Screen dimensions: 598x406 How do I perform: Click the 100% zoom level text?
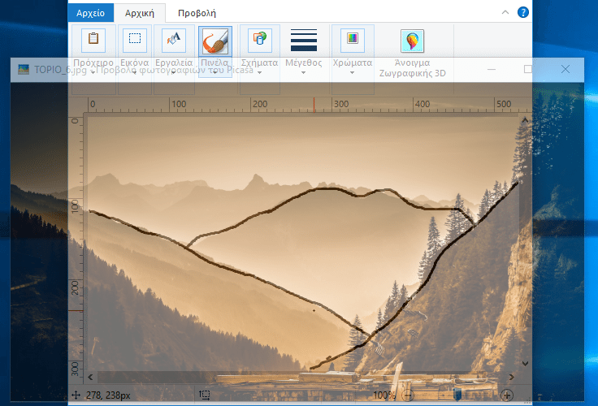tap(384, 395)
